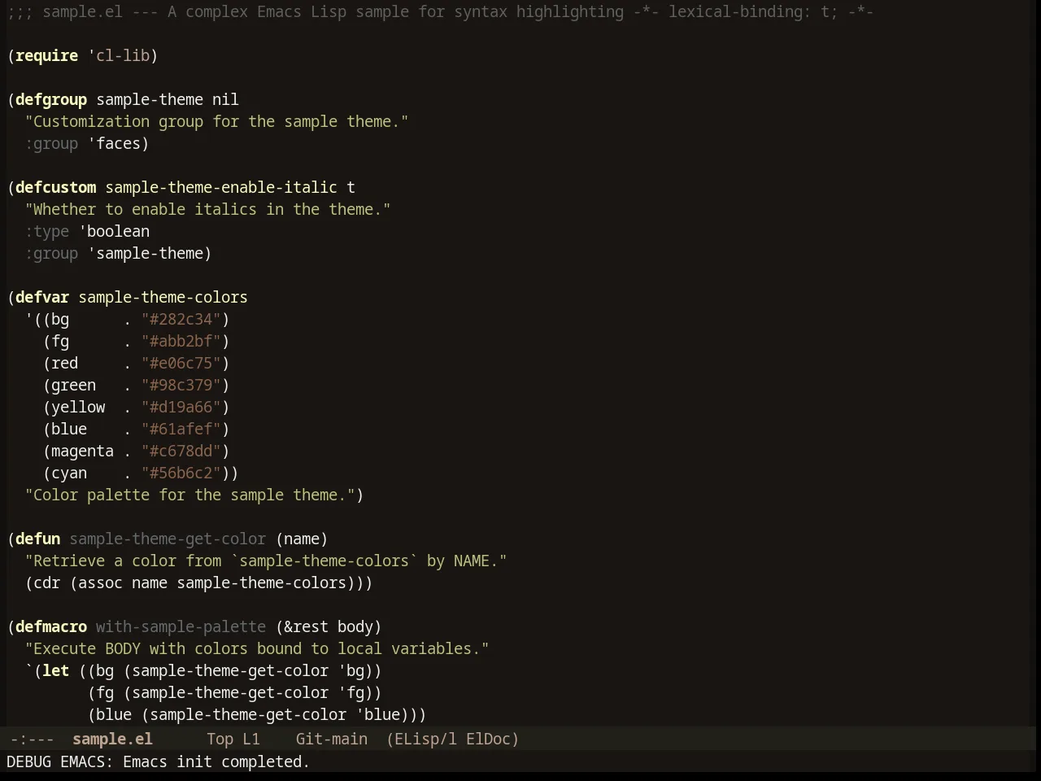Click the sample-theme-get-color name after defun
Viewport: 1041px width, 781px height.
tap(168, 539)
